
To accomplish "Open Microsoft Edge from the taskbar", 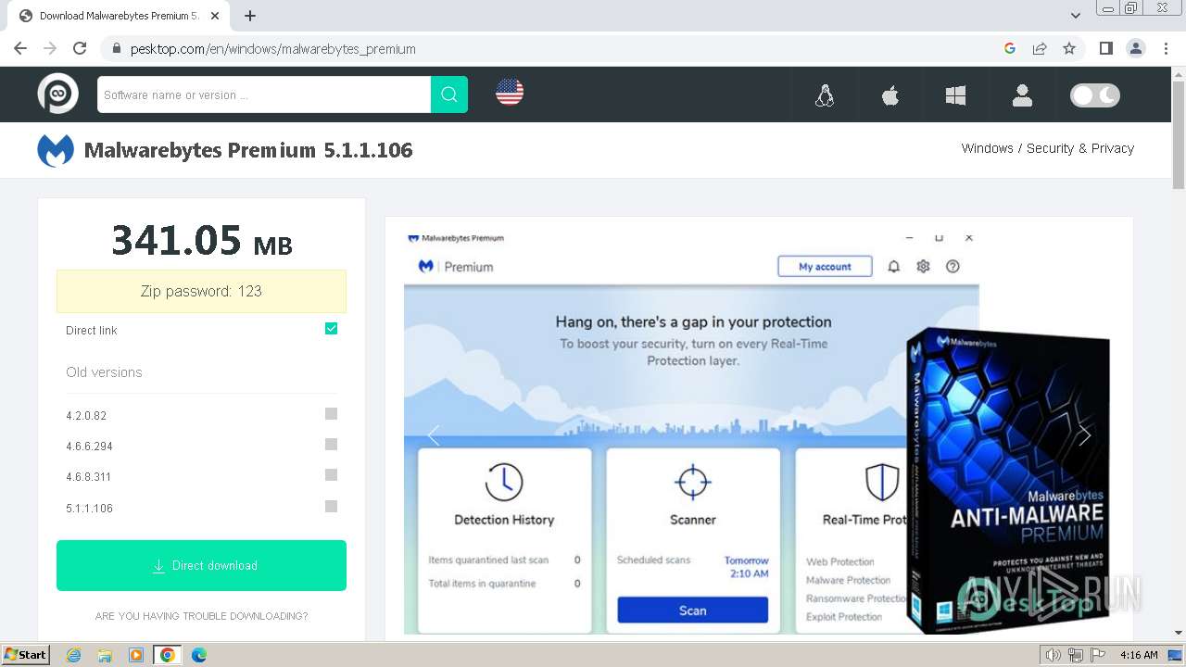I will [199, 655].
